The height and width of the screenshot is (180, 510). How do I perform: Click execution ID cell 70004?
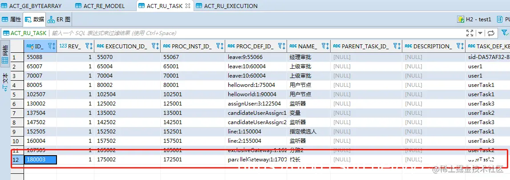(127, 76)
